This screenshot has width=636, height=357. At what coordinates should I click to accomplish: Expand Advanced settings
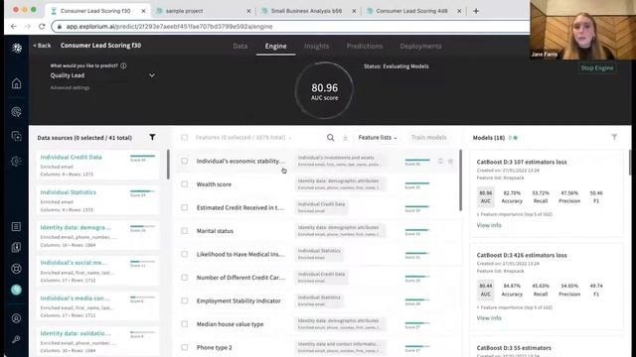pyautogui.click(x=70, y=87)
